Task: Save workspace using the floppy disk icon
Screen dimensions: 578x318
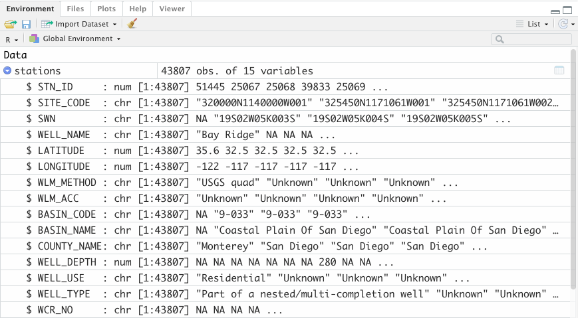Action: point(27,24)
